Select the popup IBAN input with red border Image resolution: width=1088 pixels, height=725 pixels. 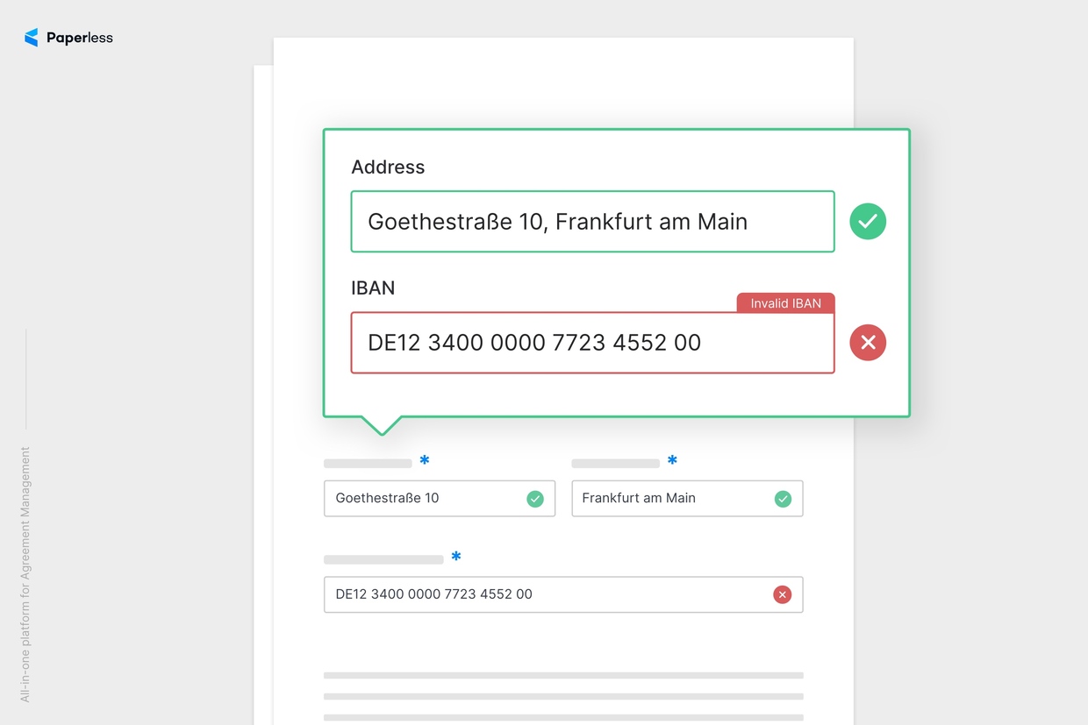tap(591, 343)
